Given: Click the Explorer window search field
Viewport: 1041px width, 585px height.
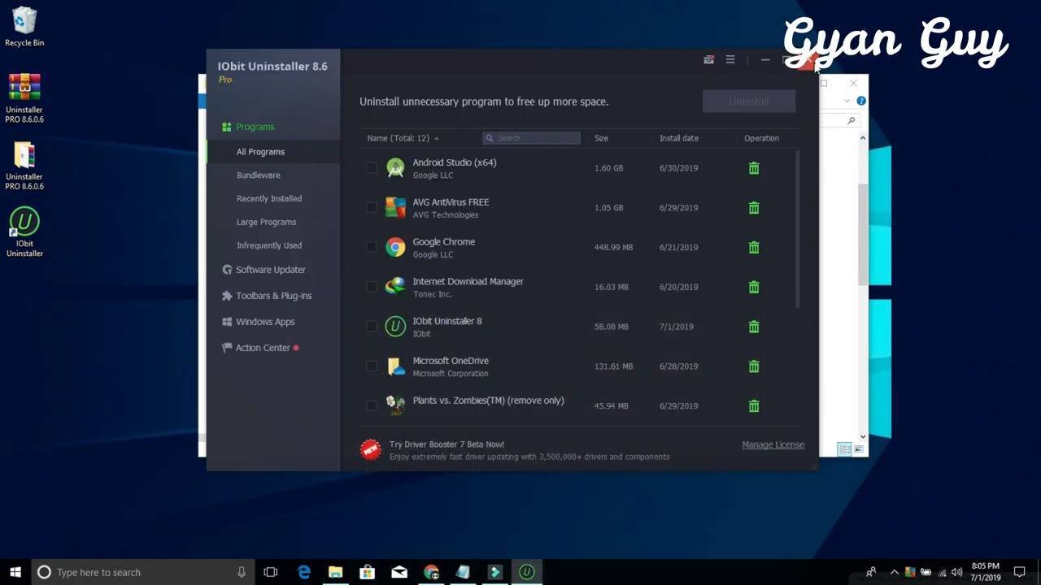Looking at the screenshot, I should [840, 120].
